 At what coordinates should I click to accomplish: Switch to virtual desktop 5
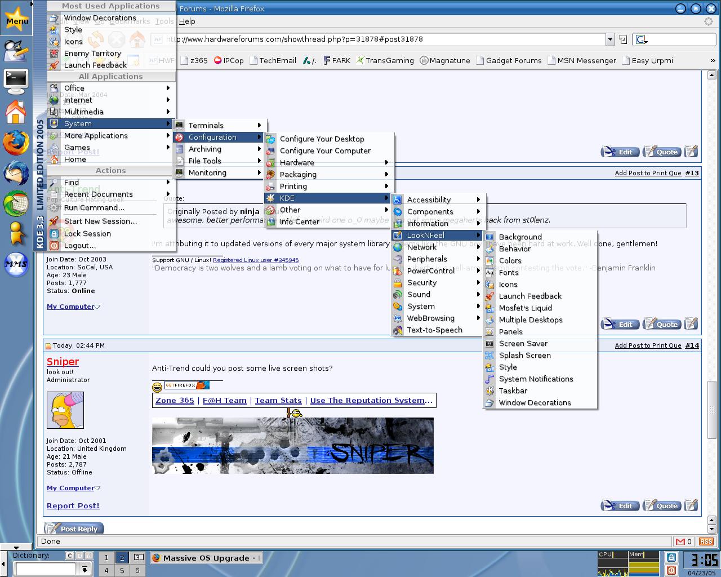coord(122,570)
